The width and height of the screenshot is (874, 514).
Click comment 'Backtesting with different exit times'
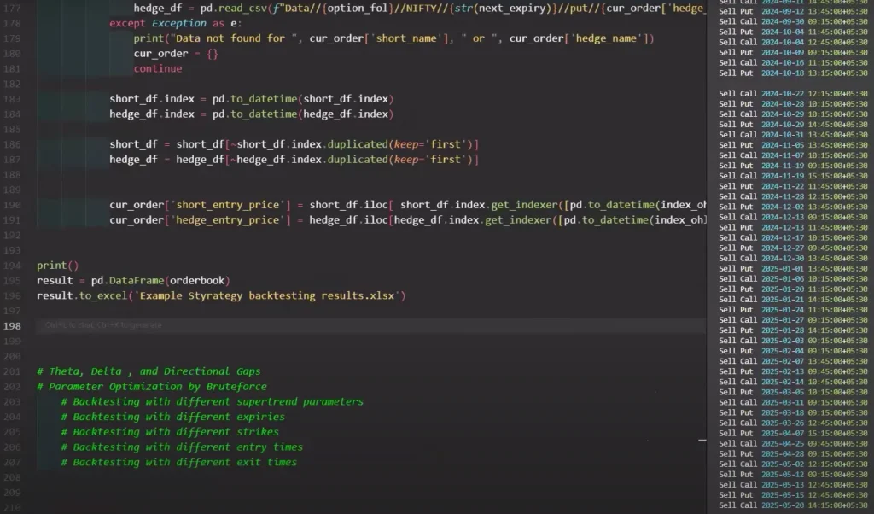coord(179,462)
